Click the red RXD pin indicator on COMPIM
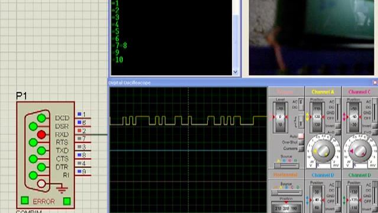This screenshot has height=213, width=378. point(41,134)
